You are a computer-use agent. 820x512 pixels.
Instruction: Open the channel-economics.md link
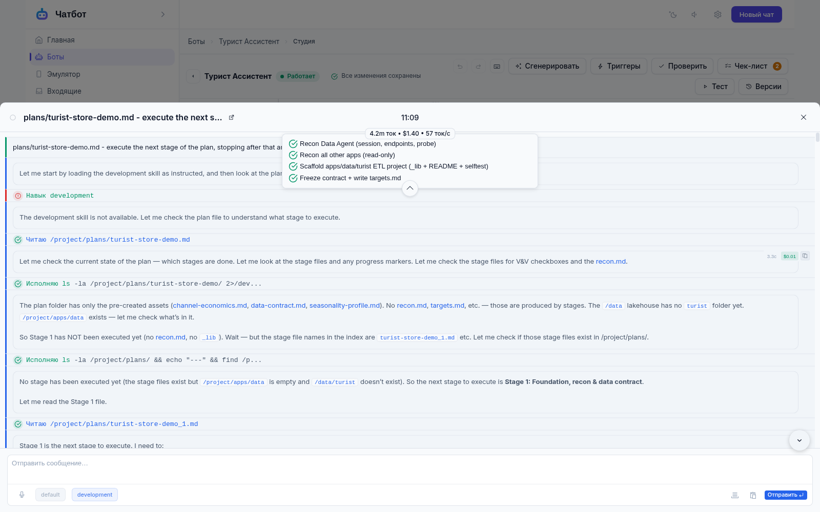(210, 306)
